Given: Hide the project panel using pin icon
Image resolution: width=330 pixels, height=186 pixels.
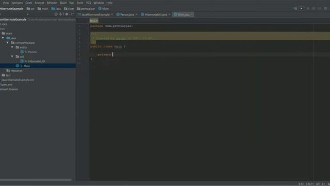Looking at the screenshot, I should point(73,14).
